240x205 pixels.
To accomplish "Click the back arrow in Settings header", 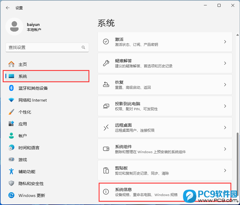I will [8, 8].
